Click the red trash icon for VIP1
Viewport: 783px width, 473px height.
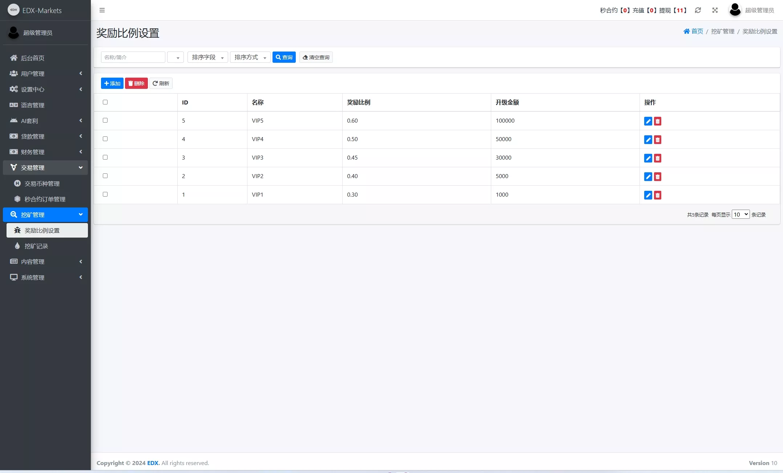point(657,195)
